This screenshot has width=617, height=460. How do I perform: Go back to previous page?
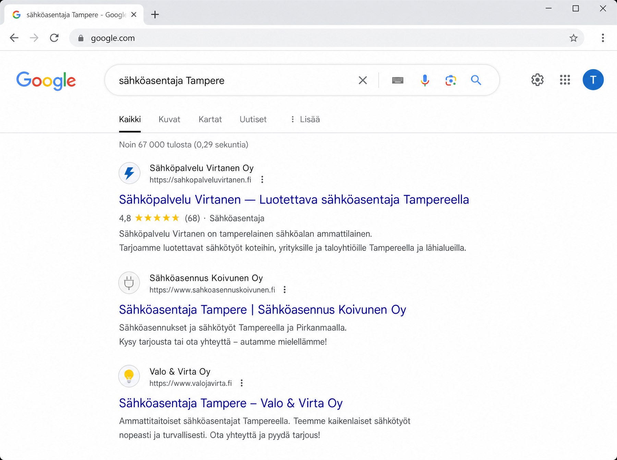pyautogui.click(x=14, y=38)
